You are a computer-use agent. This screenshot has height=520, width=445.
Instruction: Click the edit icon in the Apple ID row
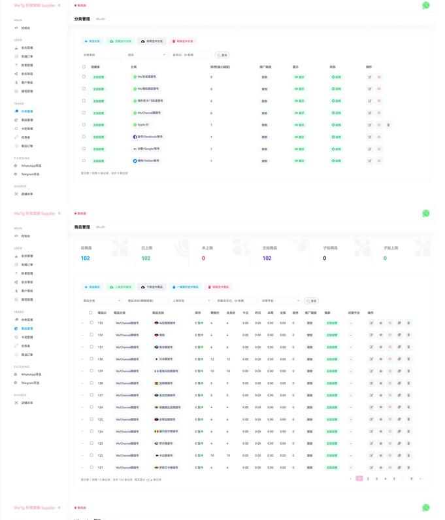pyautogui.click(x=370, y=124)
